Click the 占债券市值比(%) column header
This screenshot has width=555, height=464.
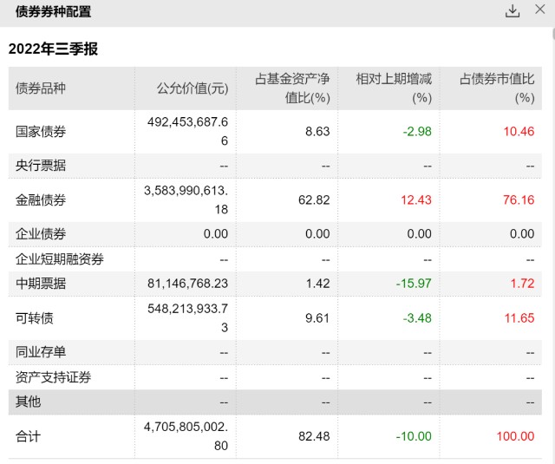[x=497, y=88]
